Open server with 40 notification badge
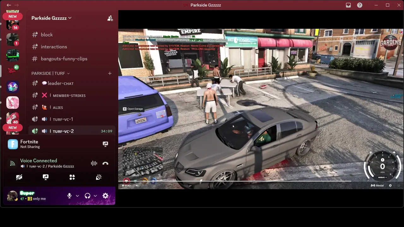The height and width of the screenshot is (227, 404). pyautogui.click(x=13, y=118)
